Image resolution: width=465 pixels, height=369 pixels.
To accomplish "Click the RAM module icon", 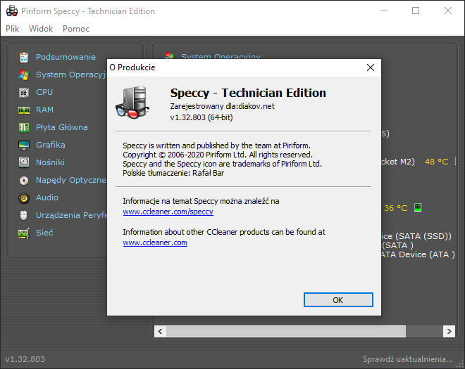I will point(24,110).
